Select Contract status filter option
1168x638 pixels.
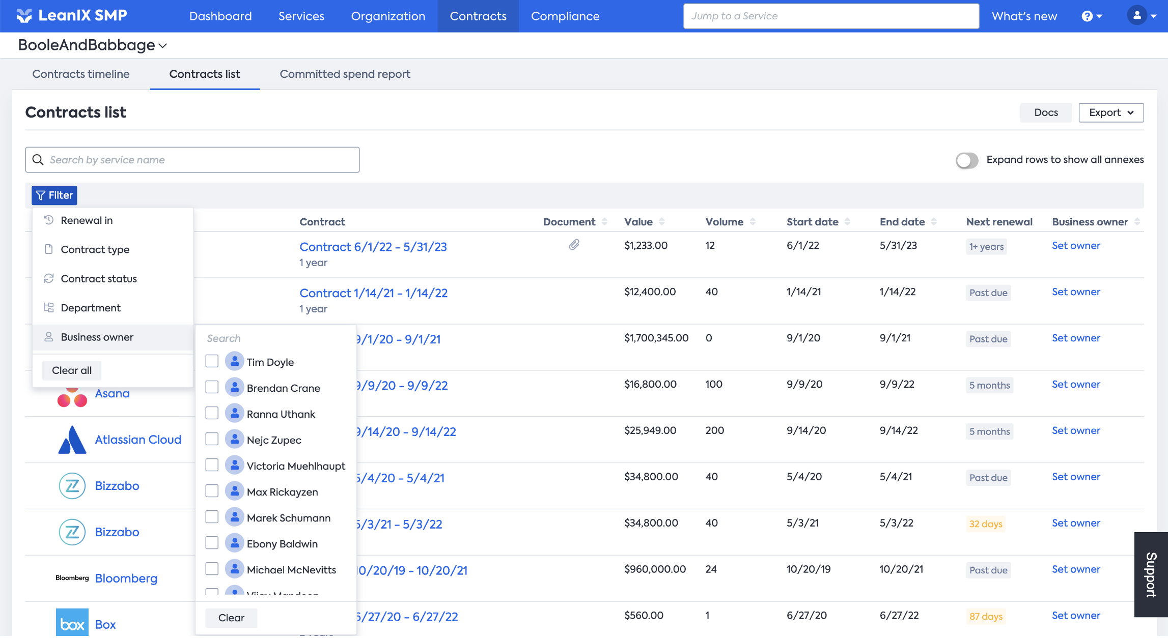[99, 279]
